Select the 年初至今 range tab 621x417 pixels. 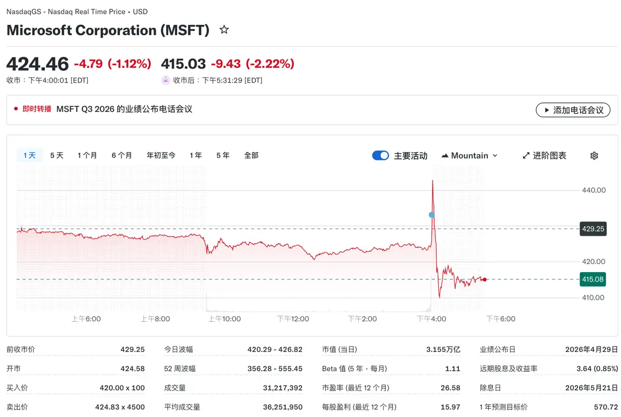pos(161,155)
